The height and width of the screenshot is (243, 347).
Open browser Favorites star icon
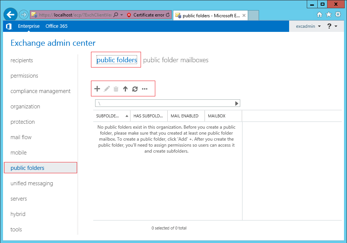click(329, 15)
